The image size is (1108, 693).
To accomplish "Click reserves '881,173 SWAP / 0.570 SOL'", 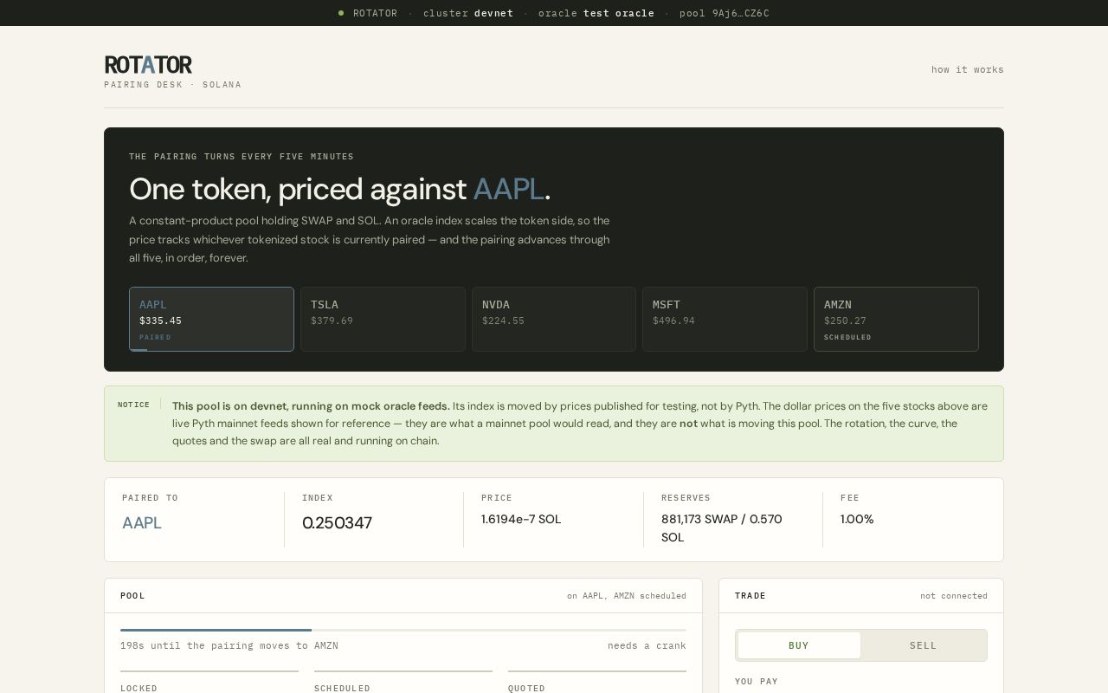I will click(x=722, y=528).
